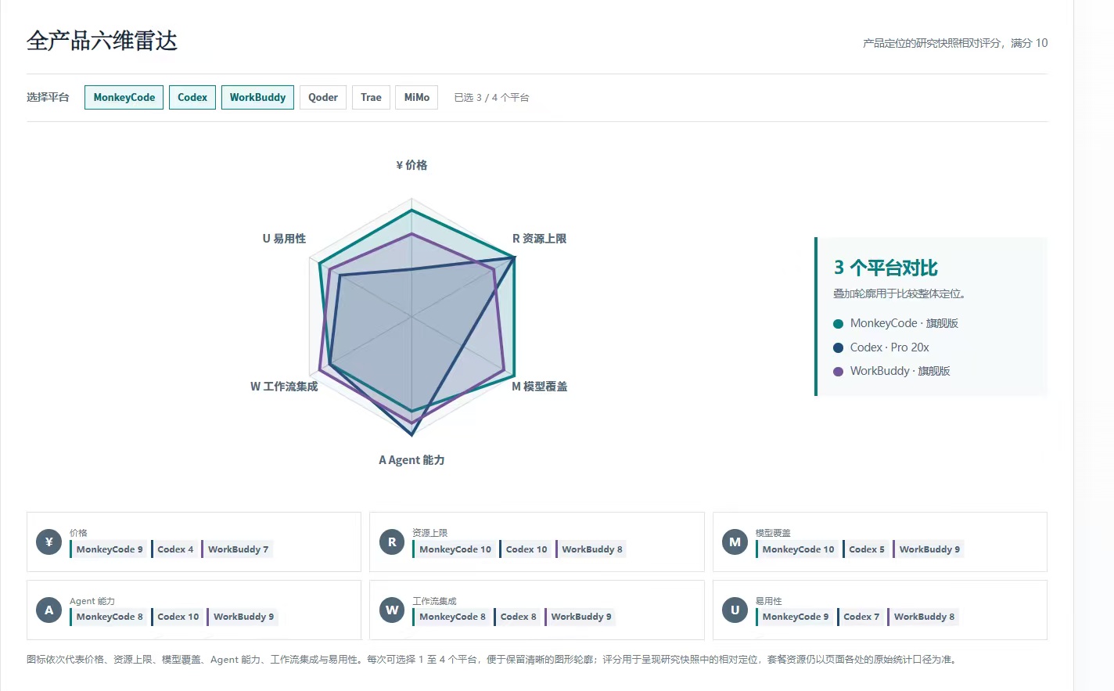Deselect the Codex platform chip
The width and height of the screenshot is (1114, 691).
click(x=192, y=97)
